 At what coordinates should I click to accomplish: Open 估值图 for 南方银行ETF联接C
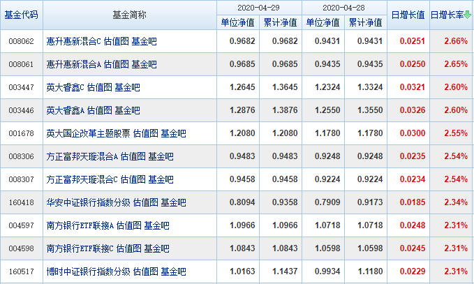pos(129,248)
